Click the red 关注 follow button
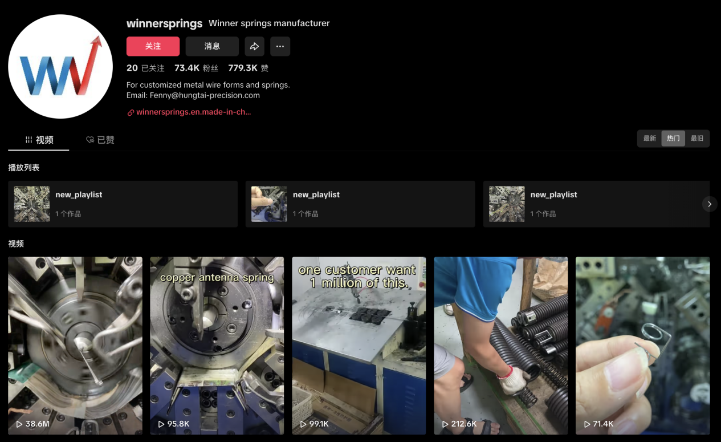Screen dimensions: 721x442 point(153,47)
